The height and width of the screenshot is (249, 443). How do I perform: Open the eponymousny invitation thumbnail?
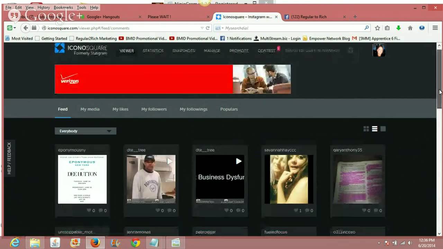click(82, 179)
